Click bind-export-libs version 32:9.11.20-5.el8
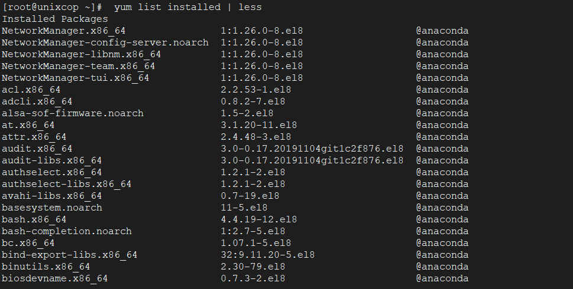Screen dimensions: 573x289 (x=267, y=255)
